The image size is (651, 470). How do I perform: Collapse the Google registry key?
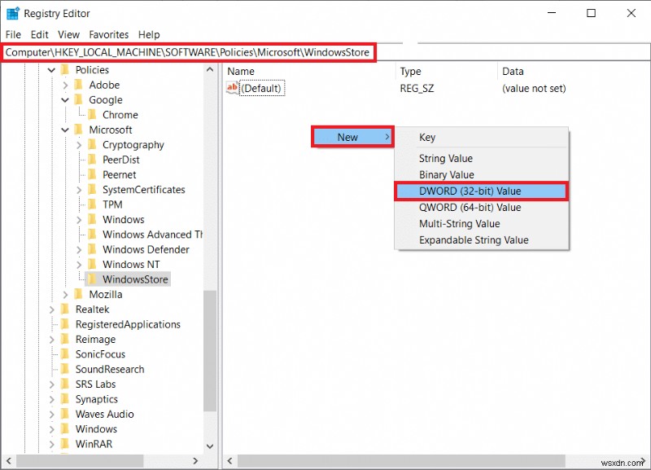pos(64,99)
